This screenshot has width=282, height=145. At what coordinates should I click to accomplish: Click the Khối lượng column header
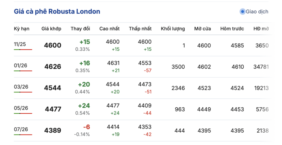[x=173, y=29]
